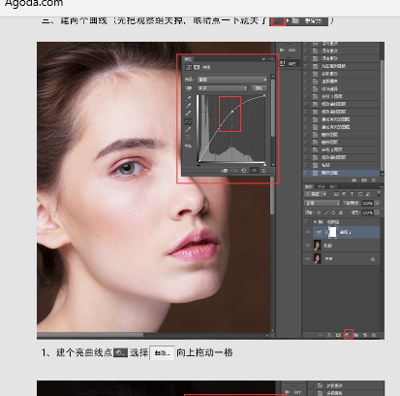Filter layers by smart objects icon
Image resolution: width=400 pixels, height=396 pixels.
(x=368, y=194)
